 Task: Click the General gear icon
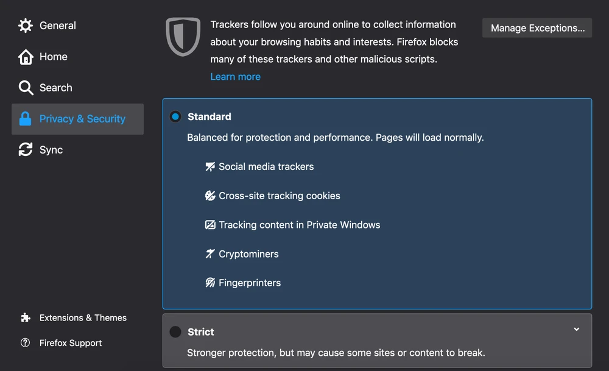[26, 26]
